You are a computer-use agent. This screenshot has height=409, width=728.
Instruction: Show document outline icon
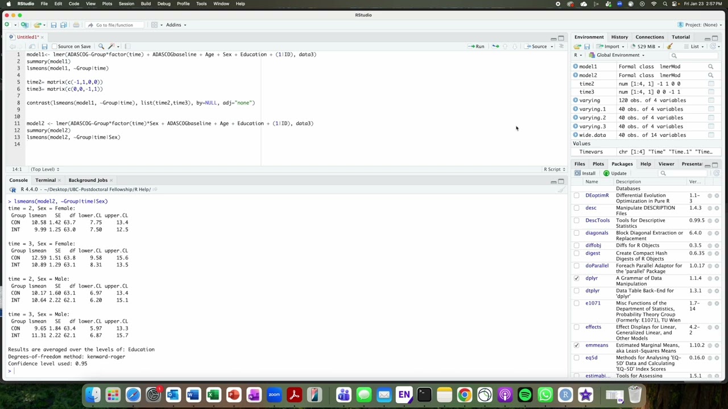pyautogui.click(x=561, y=47)
